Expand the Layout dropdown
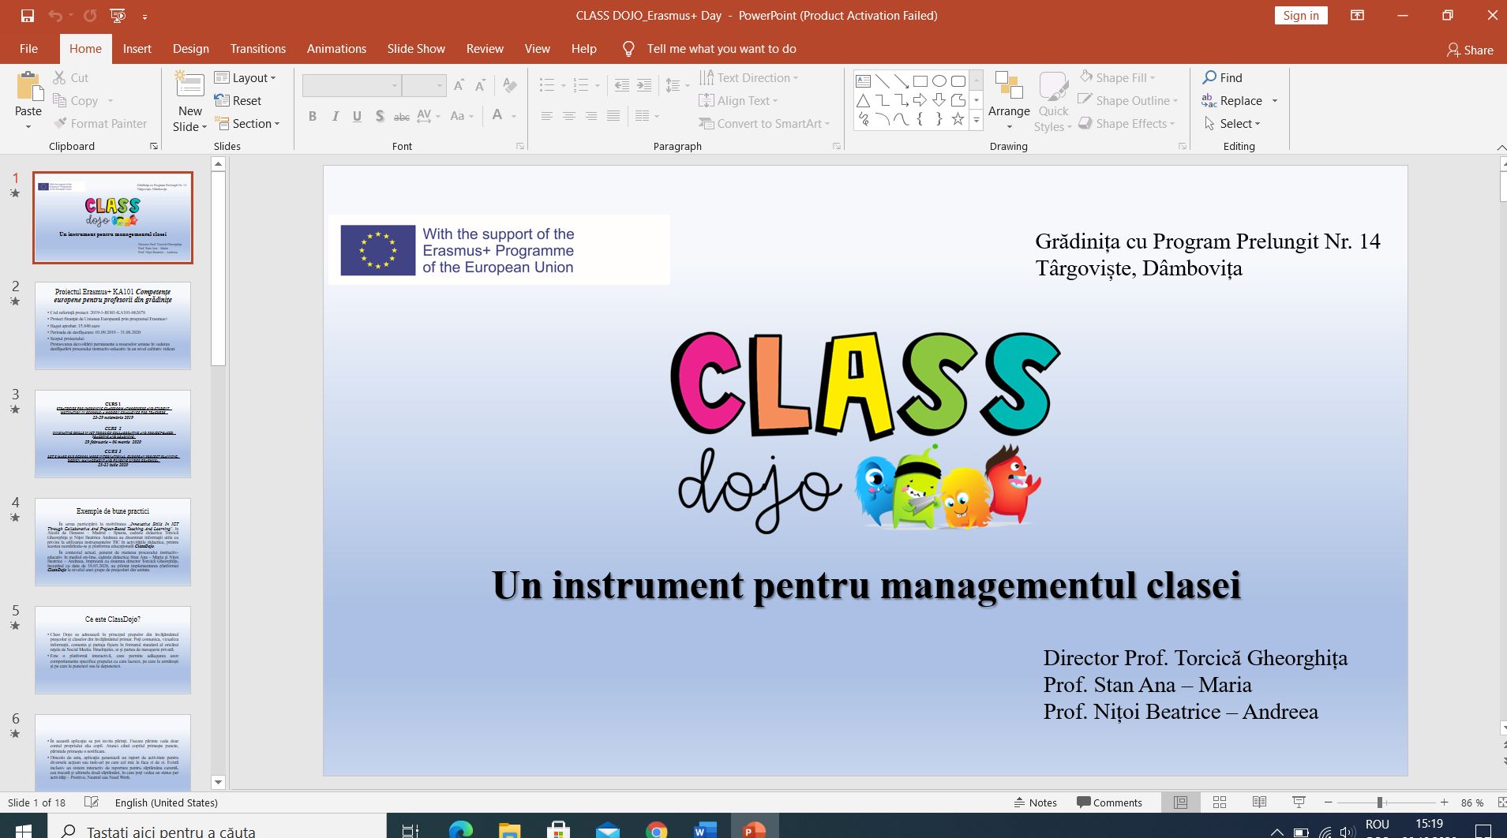The height and width of the screenshot is (838, 1507). (246, 77)
